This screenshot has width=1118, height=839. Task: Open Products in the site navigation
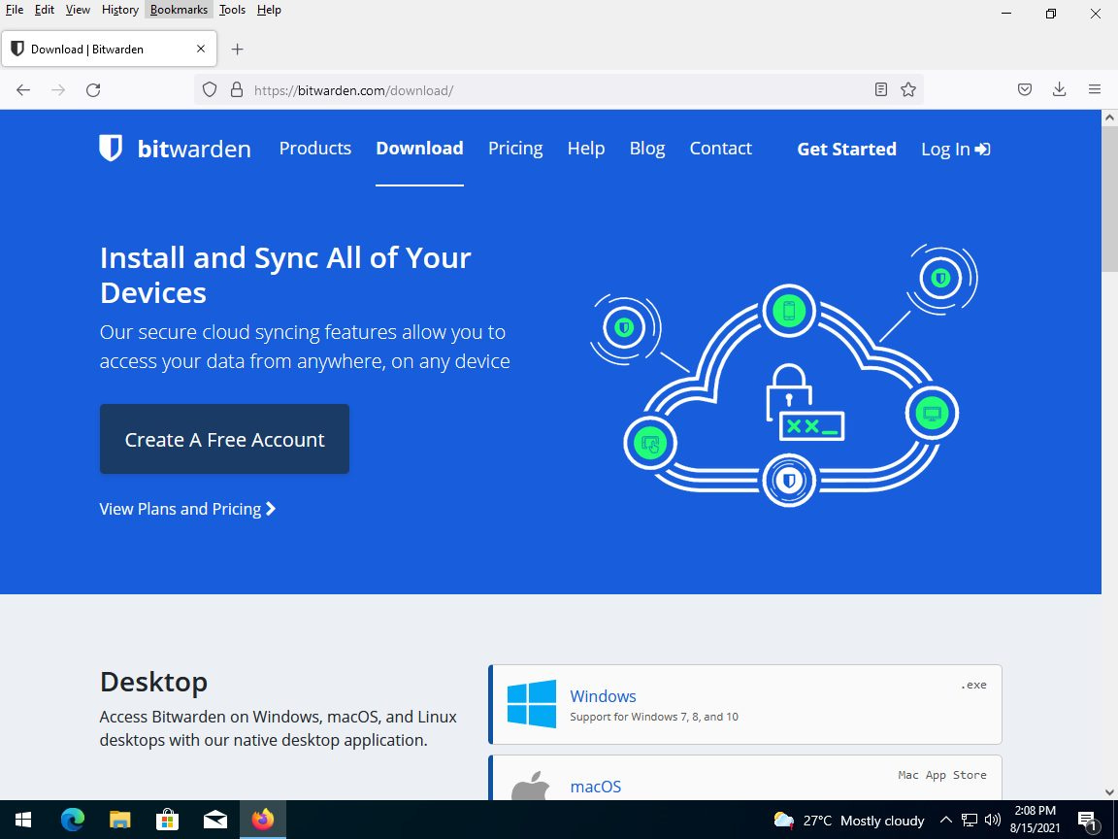[315, 149]
